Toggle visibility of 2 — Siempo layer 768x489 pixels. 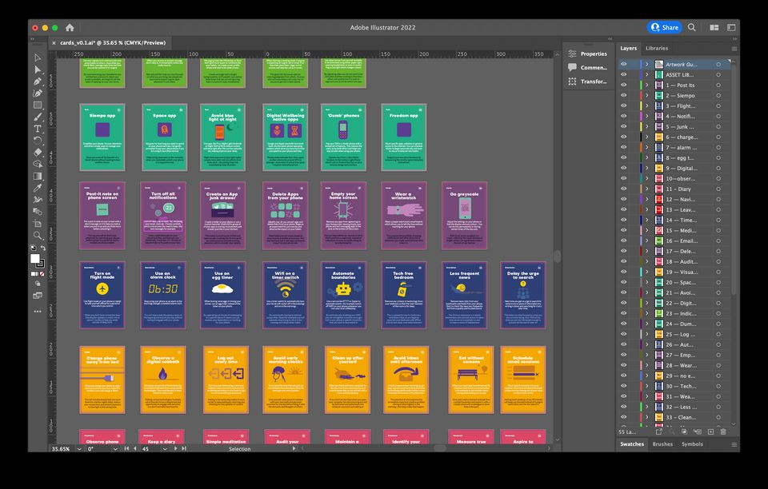(x=623, y=95)
